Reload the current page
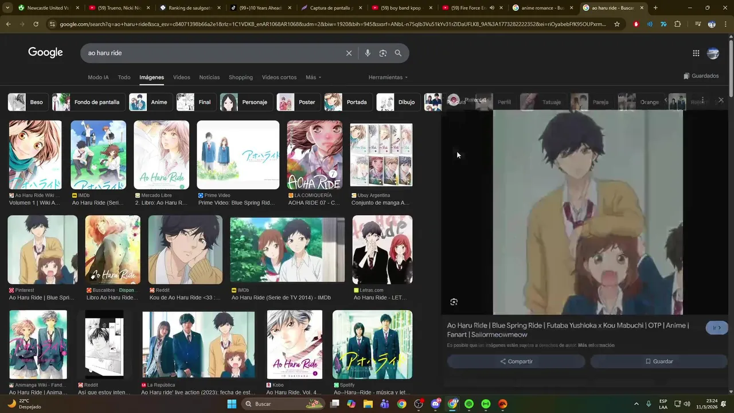Viewport: 734px width, 413px height. click(x=36, y=24)
